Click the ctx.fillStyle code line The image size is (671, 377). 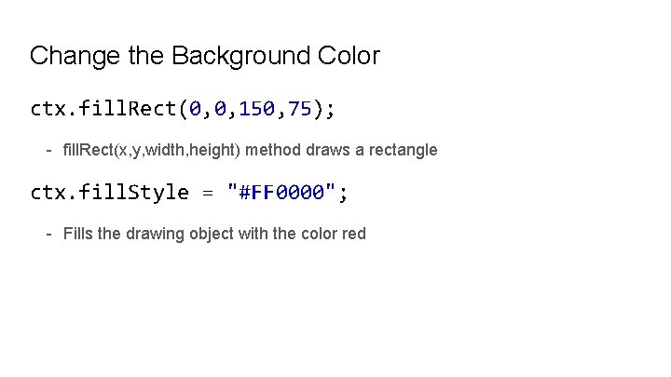pyautogui.click(x=189, y=193)
